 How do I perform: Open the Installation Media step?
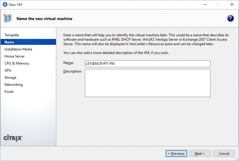[18, 49]
